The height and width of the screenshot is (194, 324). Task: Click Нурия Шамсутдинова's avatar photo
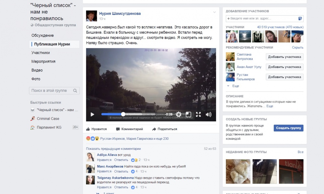(x=92, y=16)
